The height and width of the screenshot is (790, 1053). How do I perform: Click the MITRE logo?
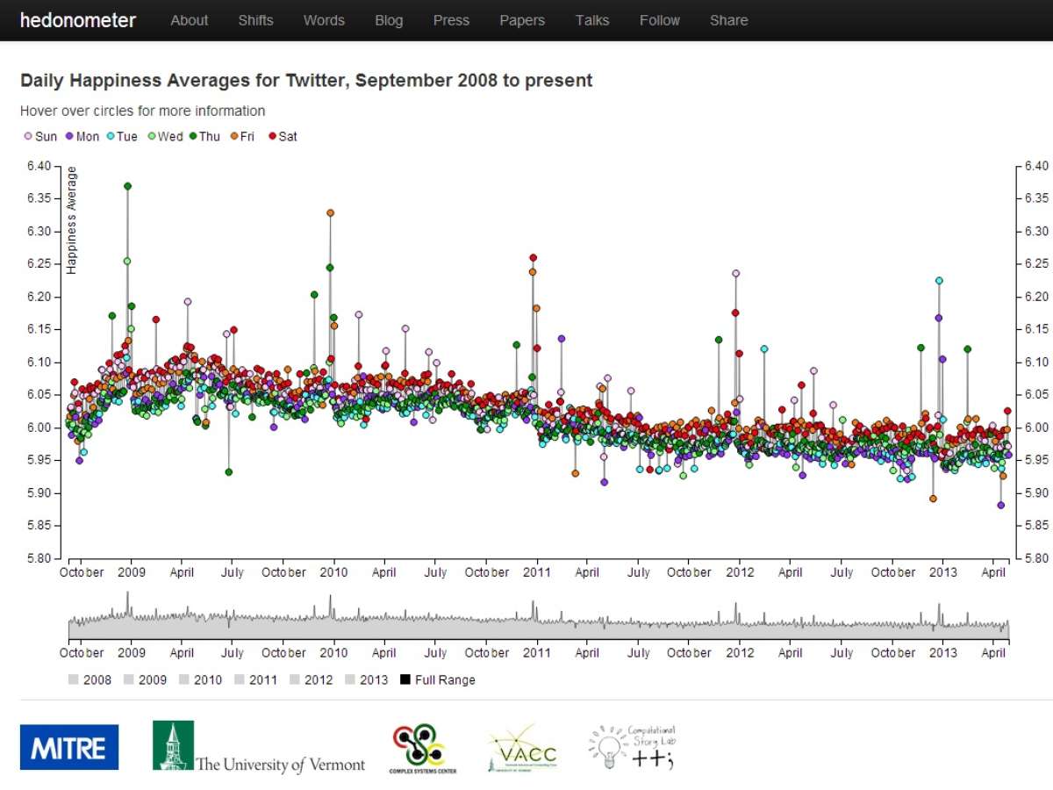coord(69,747)
